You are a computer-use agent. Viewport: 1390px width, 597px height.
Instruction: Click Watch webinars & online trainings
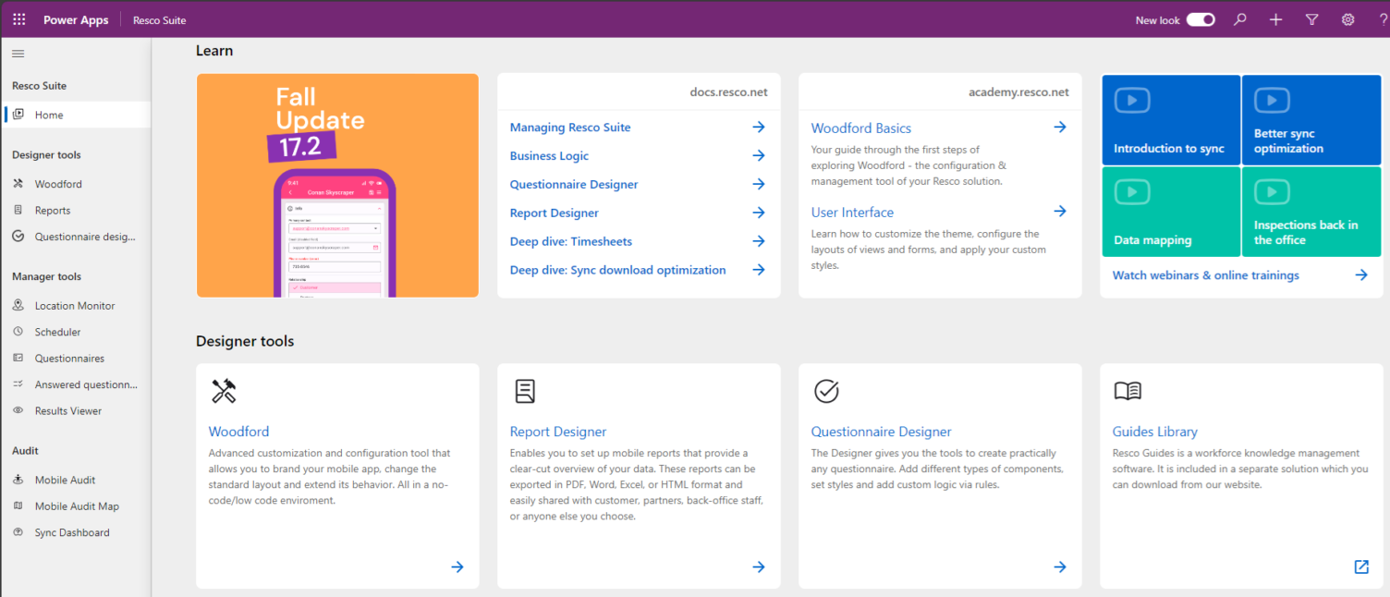[x=1205, y=274]
